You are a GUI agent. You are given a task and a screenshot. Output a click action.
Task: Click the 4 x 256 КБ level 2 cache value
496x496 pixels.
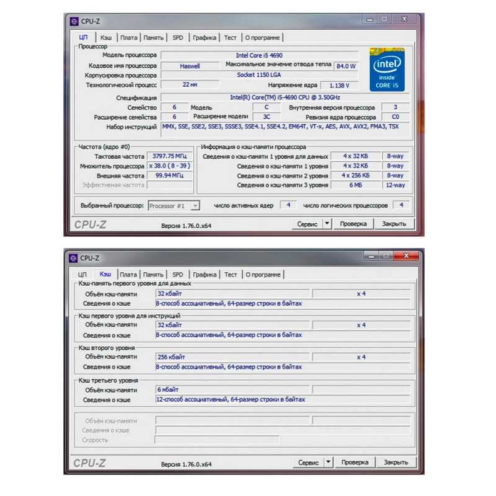click(x=355, y=175)
